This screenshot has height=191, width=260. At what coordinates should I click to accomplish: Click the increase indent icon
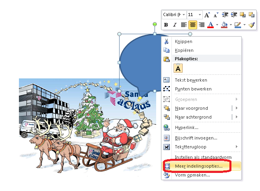click(234, 15)
